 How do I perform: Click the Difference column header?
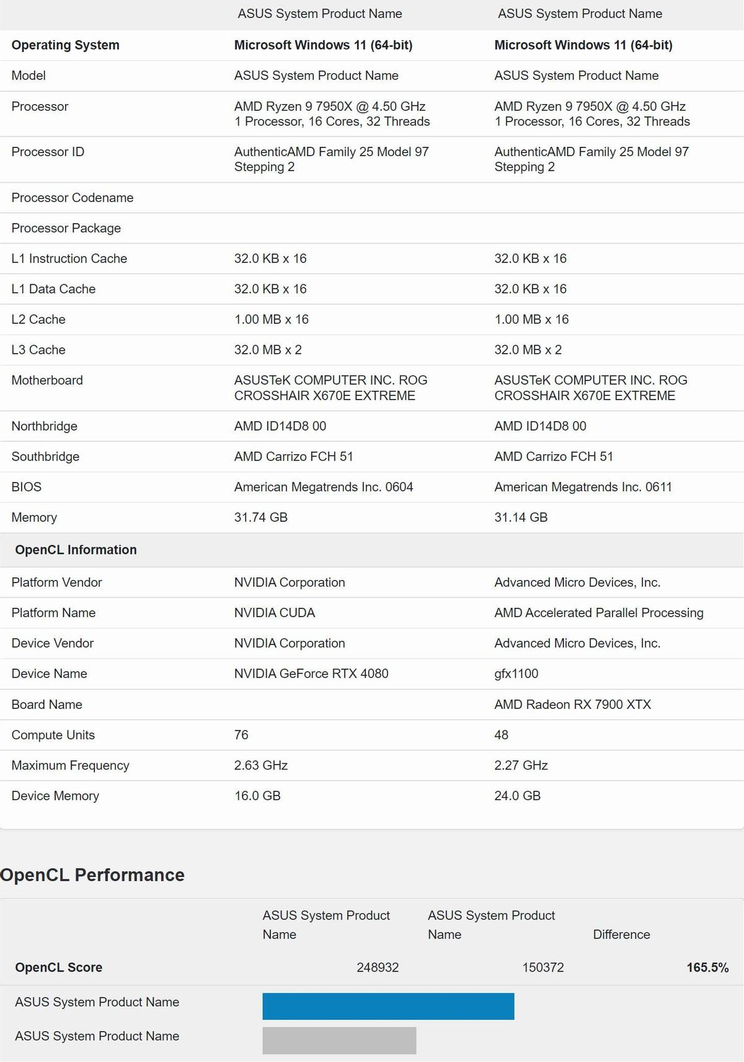(621, 934)
